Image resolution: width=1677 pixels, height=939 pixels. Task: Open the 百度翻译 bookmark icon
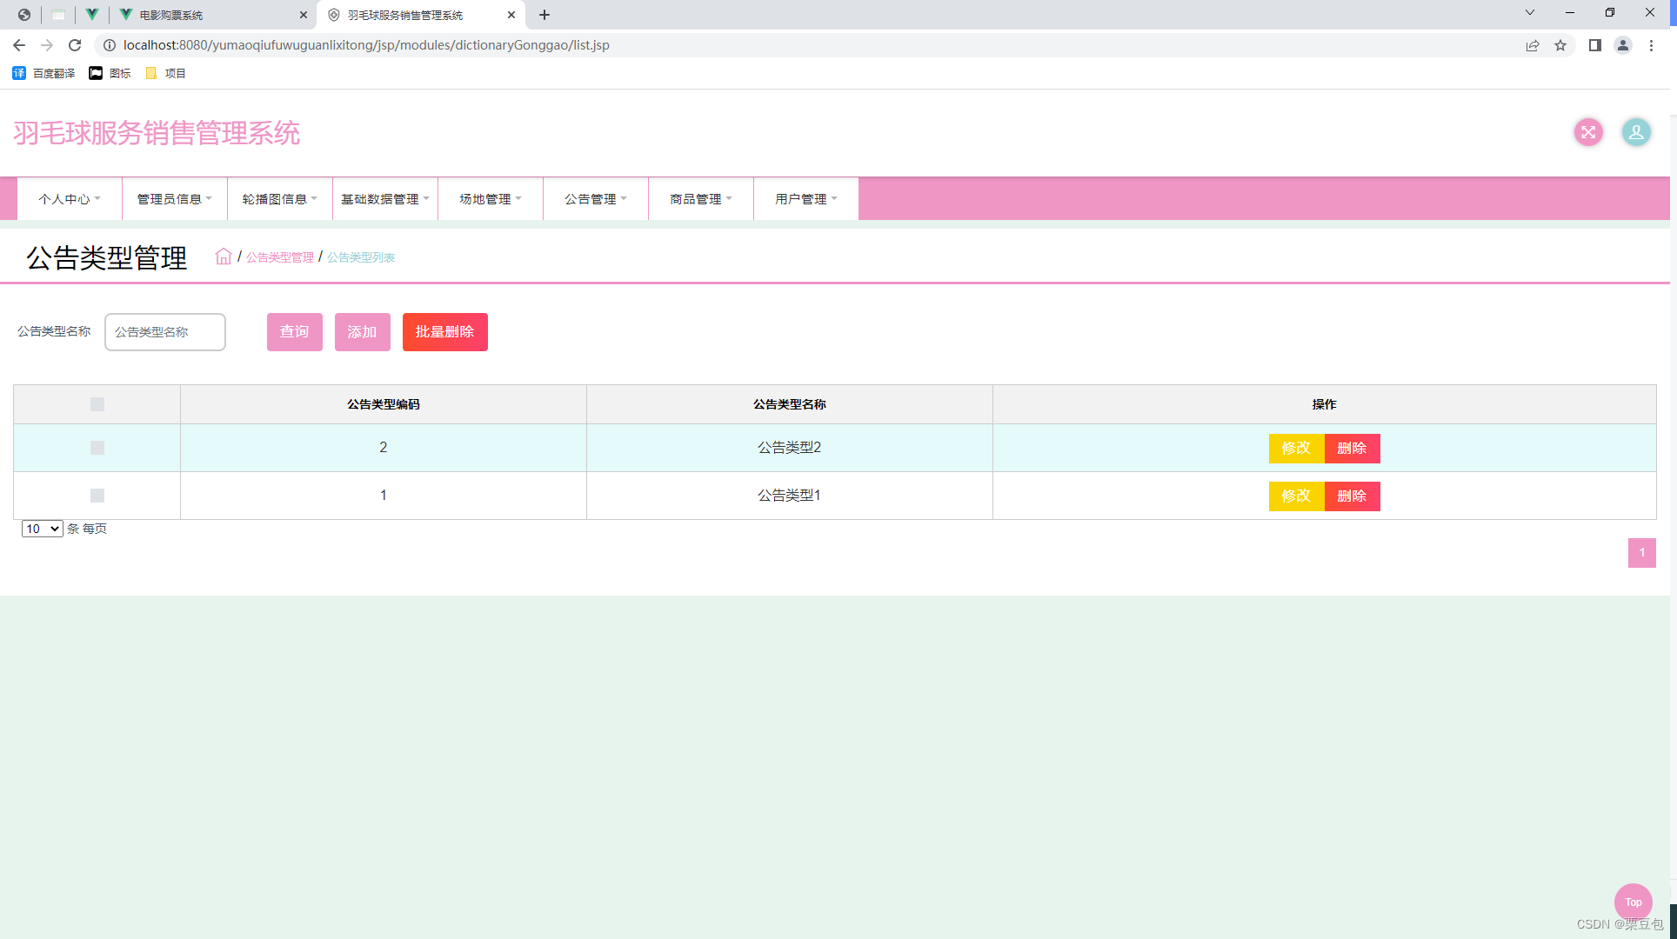pos(19,73)
